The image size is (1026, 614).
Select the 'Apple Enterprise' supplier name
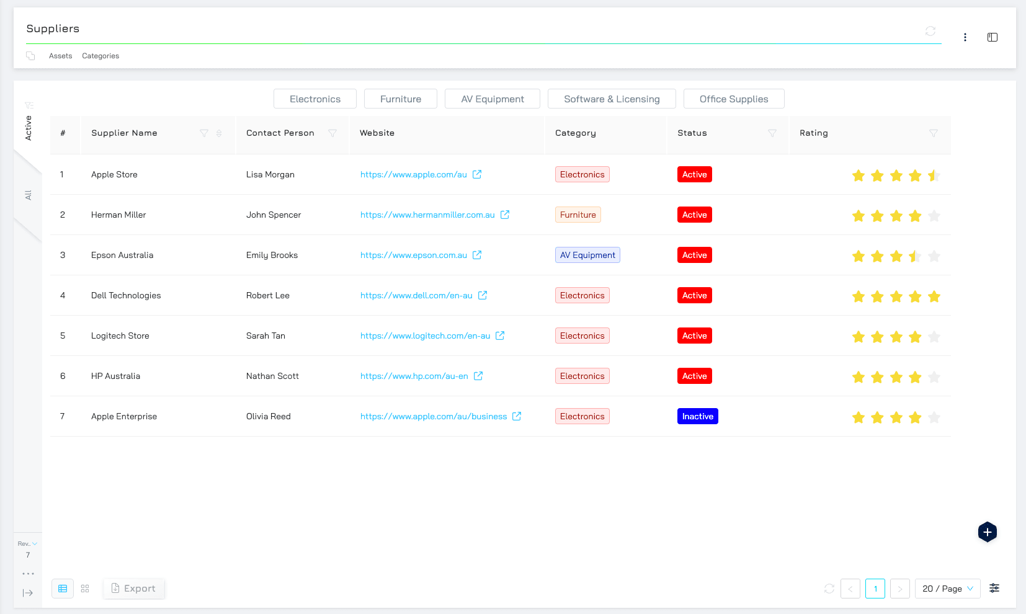pyautogui.click(x=124, y=416)
